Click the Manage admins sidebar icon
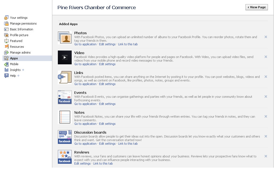The height and width of the screenshot is (177, 274). tap(6, 52)
